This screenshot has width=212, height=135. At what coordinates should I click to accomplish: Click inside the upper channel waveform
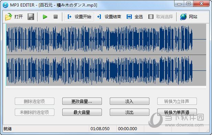click(x=106, y=39)
